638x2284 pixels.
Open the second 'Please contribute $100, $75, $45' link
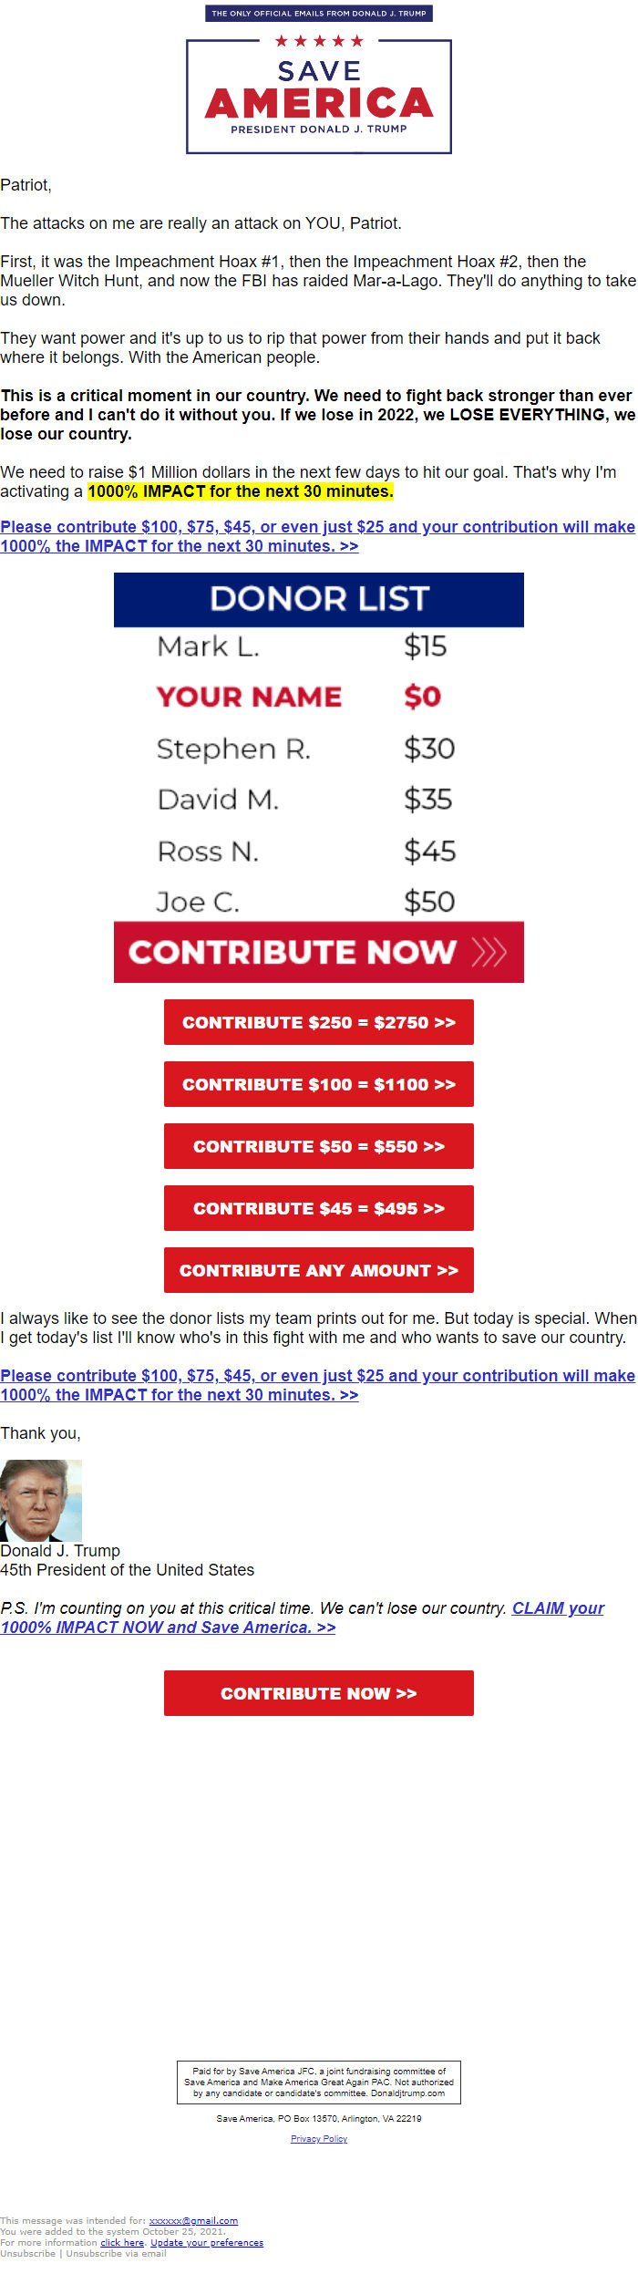[x=317, y=1385]
